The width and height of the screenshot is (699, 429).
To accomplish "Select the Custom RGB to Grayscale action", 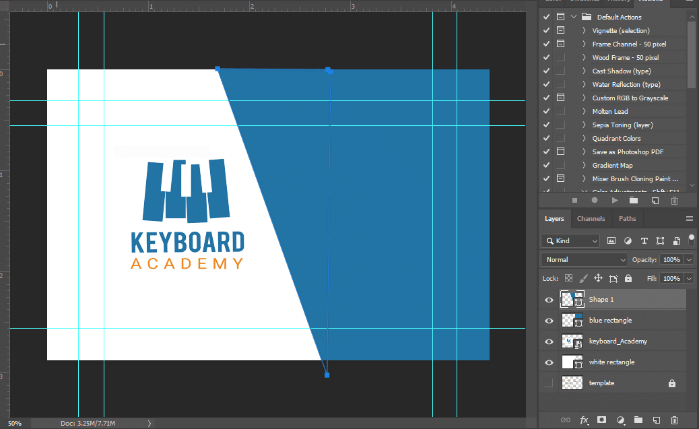I will [630, 98].
